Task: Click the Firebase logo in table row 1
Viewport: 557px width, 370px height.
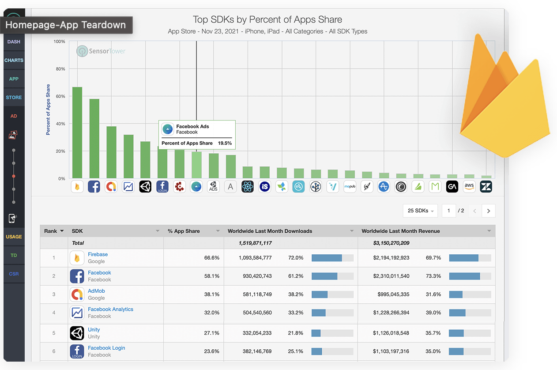Action: click(77, 258)
